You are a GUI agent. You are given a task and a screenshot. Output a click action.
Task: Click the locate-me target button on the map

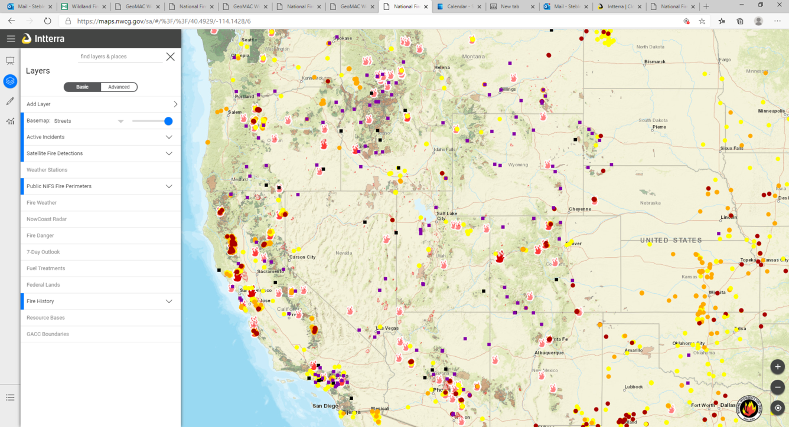pos(778,408)
